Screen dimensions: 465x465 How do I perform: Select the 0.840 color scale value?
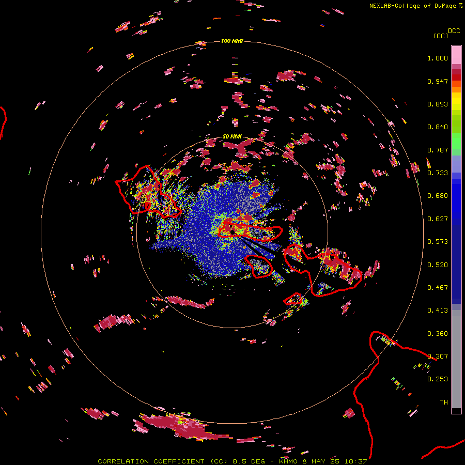click(x=438, y=127)
